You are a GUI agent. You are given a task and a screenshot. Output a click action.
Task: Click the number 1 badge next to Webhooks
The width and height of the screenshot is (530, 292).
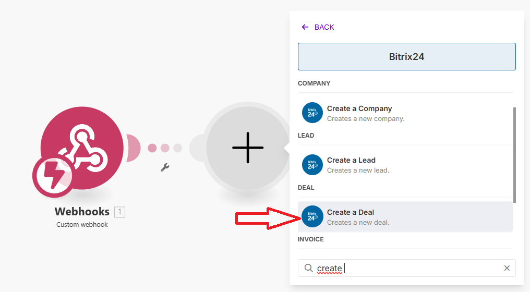click(120, 212)
